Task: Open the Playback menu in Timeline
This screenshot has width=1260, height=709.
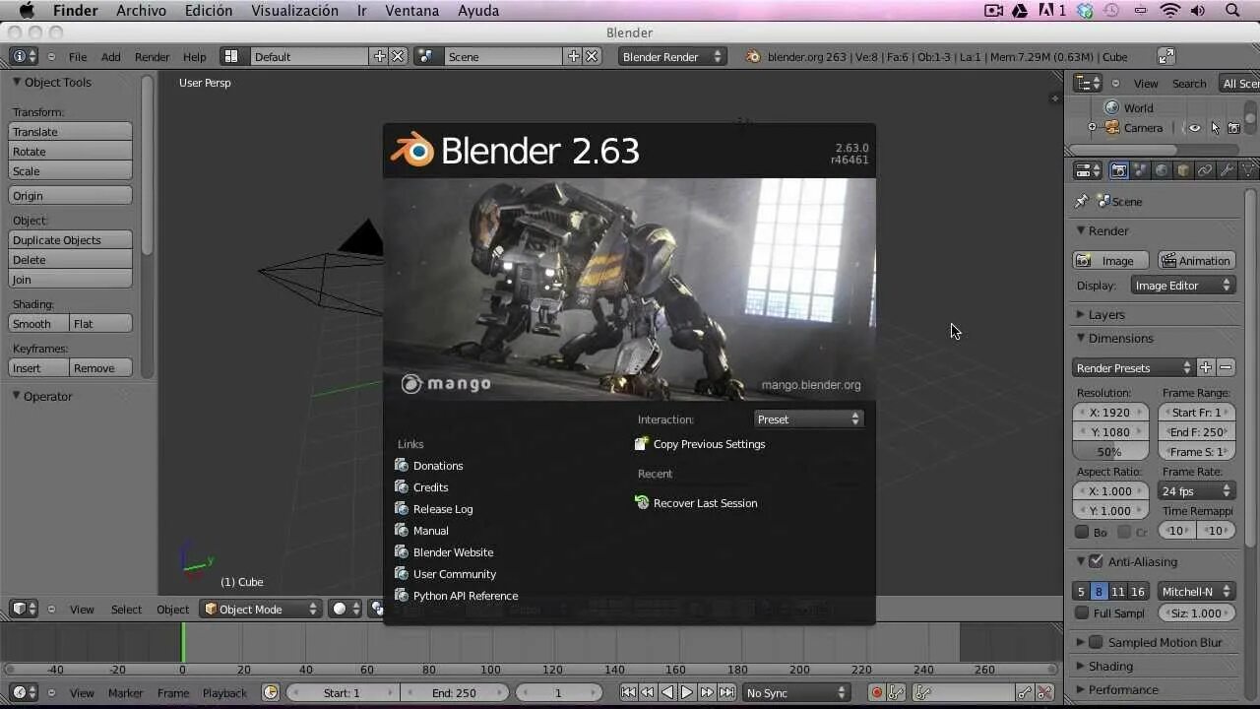Action: [x=224, y=693]
